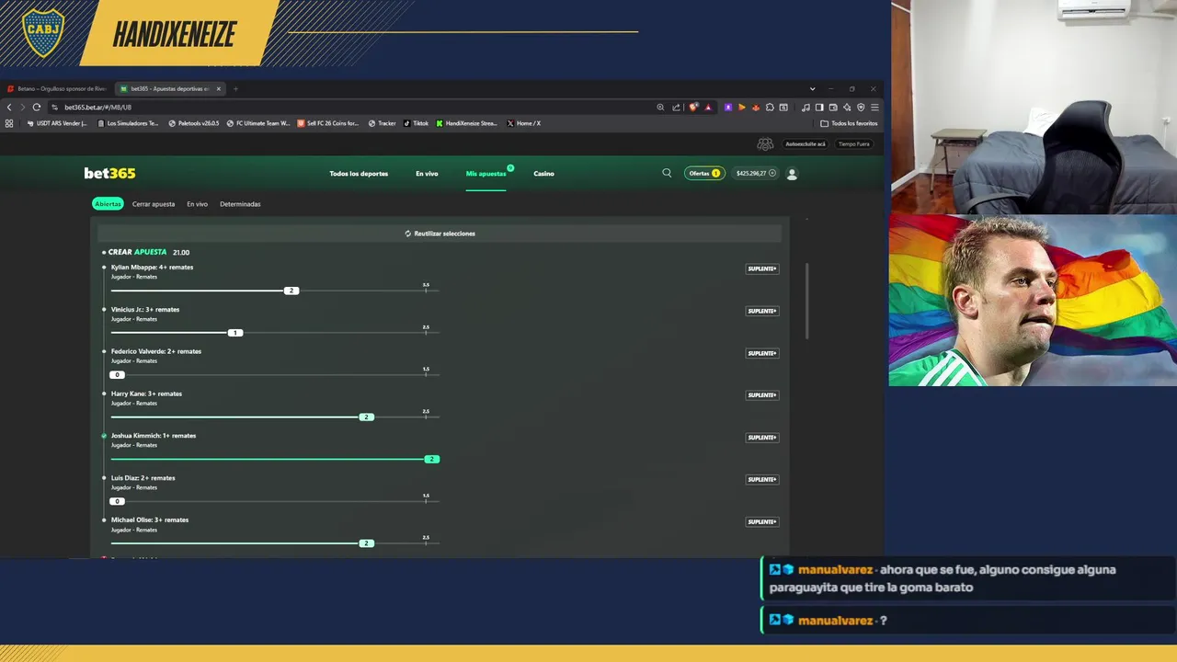
Task: Click SUPLENTE+ for Federico Valverde
Action: tap(762, 353)
